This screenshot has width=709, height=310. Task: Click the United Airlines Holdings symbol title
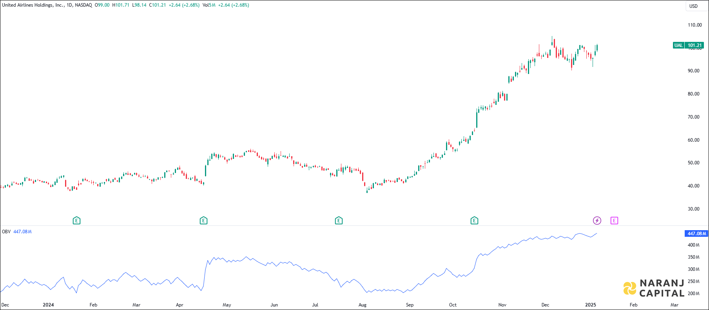click(33, 5)
